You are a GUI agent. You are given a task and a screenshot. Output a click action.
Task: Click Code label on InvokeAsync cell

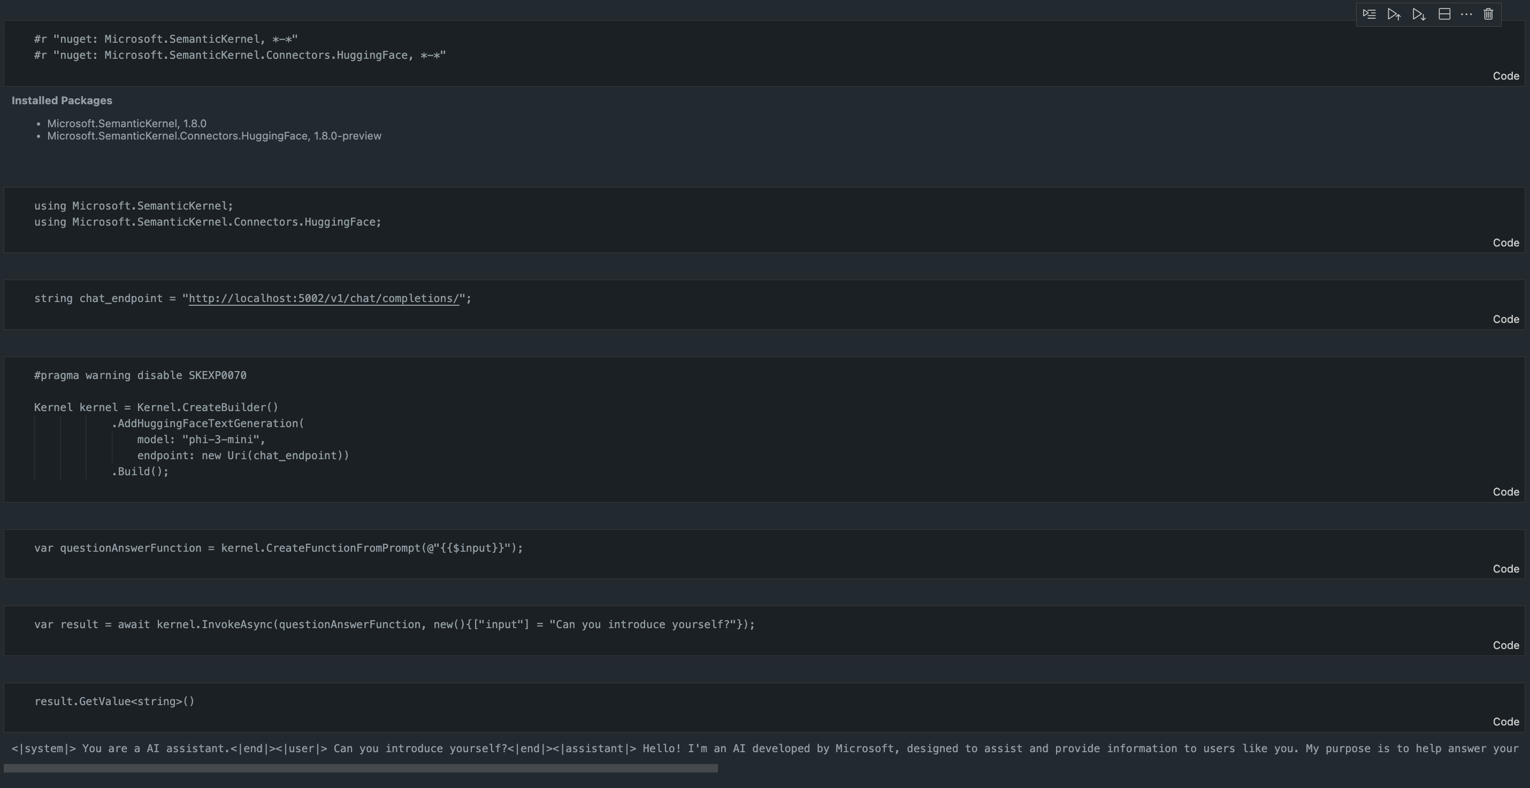point(1505,646)
